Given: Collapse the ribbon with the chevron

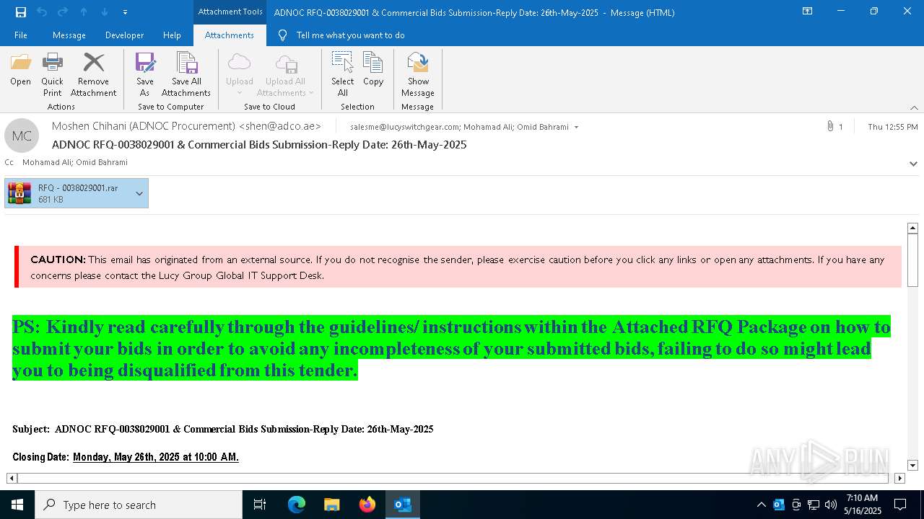Looking at the screenshot, I should (x=914, y=107).
